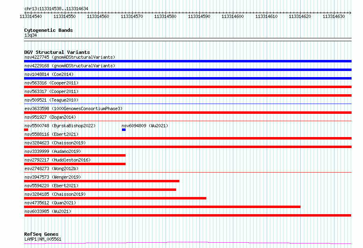363x248 pixels.
Task: Click the red bar under nsv6033985
Action: (188, 215)
